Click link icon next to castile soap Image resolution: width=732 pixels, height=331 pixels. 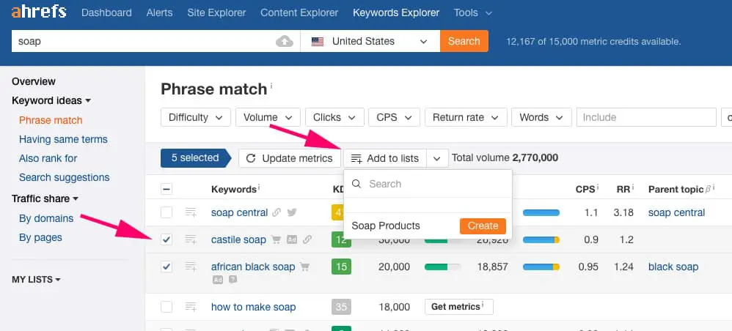click(x=307, y=239)
